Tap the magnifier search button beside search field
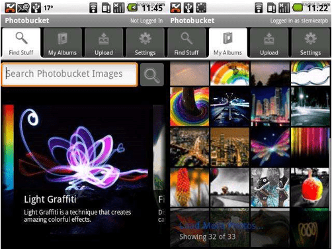The image size is (332, 249). tap(152, 75)
